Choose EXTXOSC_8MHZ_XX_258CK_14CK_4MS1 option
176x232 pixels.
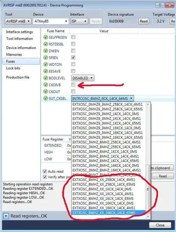click(109, 180)
